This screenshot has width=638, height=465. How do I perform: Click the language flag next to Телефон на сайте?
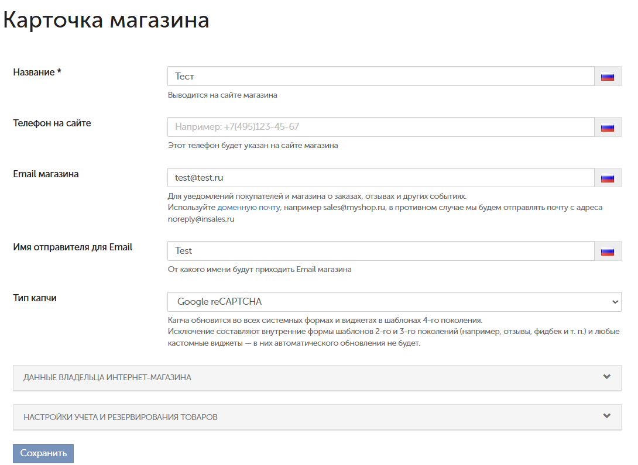pos(608,128)
